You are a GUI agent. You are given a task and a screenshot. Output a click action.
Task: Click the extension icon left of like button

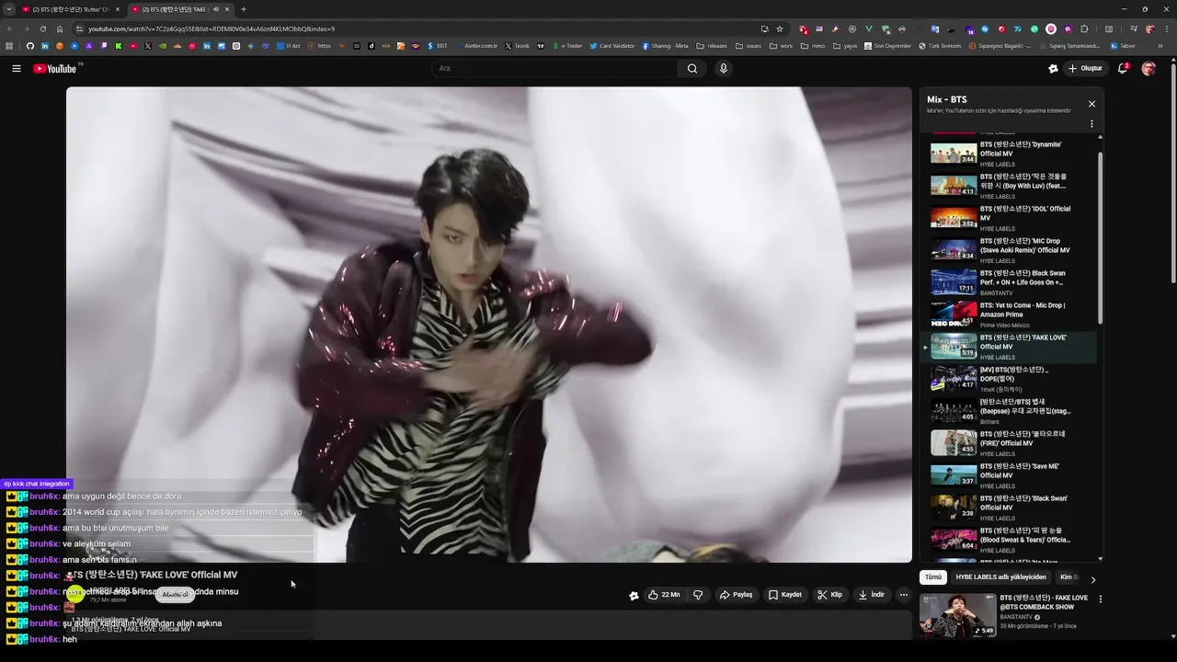(x=634, y=595)
